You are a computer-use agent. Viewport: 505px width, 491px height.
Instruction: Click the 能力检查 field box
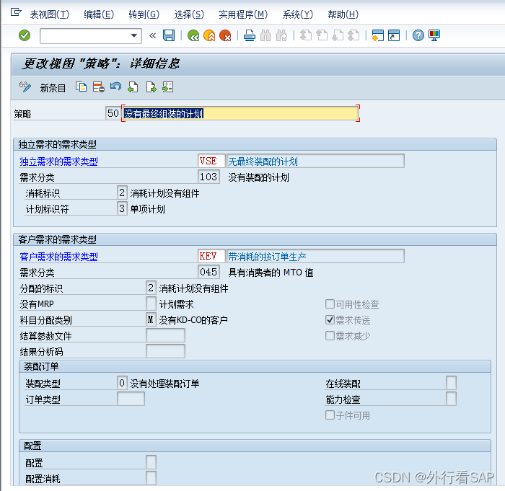click(451, 399)
